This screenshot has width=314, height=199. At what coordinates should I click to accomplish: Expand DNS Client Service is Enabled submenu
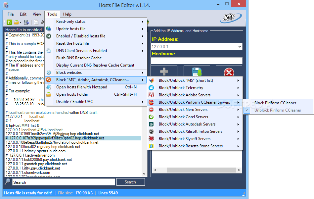tap(142, 51)
